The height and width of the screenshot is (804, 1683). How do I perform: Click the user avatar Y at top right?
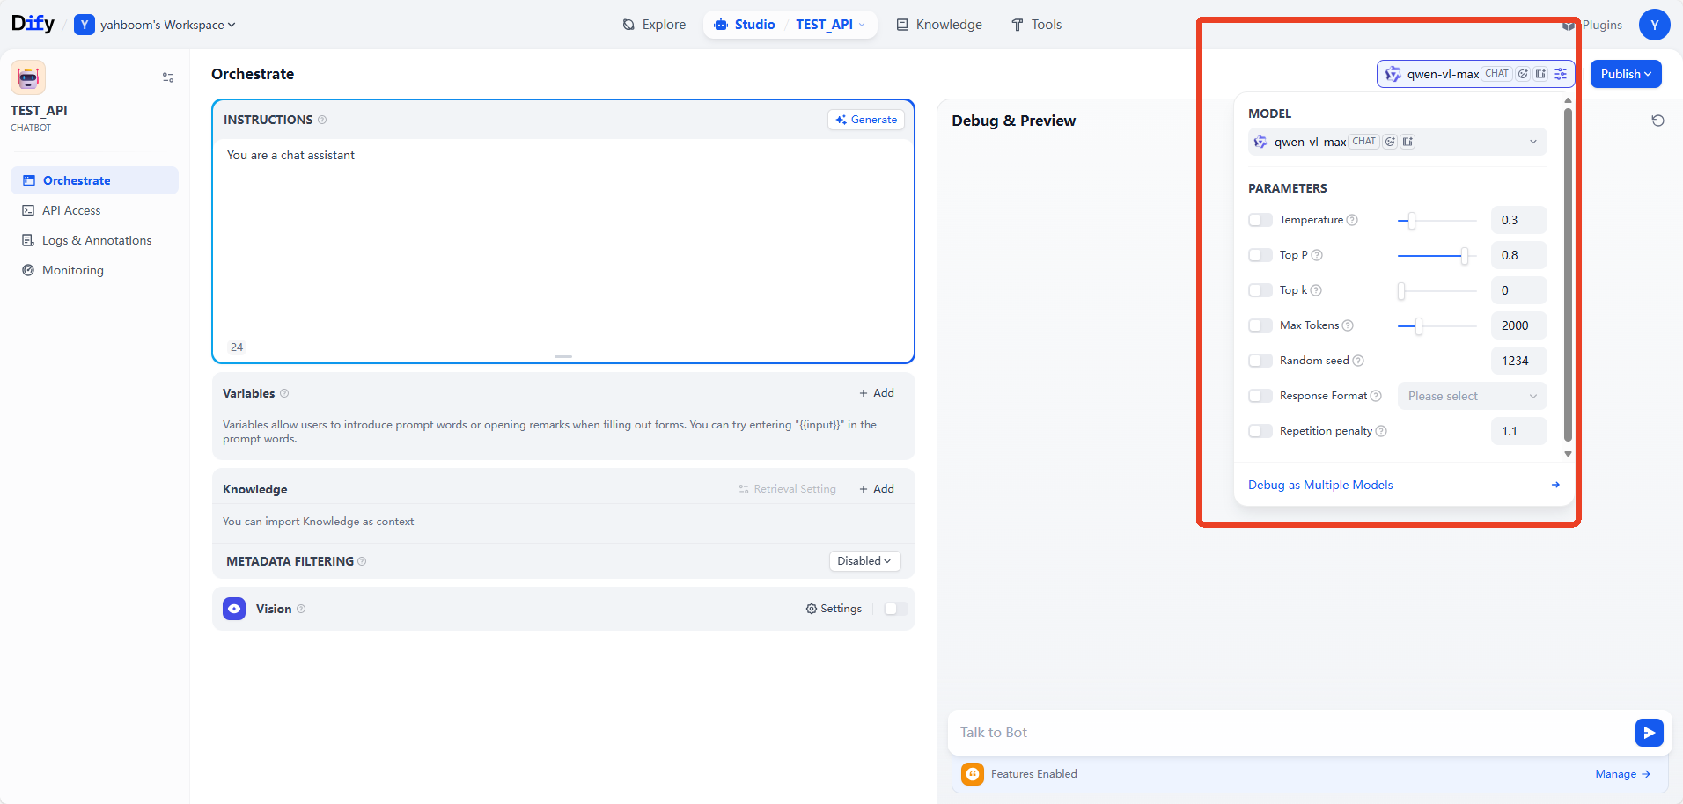(1654, 25)
